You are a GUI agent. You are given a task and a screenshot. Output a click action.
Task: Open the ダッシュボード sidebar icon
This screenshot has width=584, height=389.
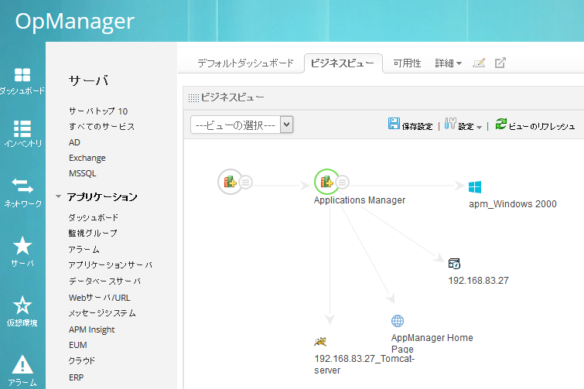(22, 75)
